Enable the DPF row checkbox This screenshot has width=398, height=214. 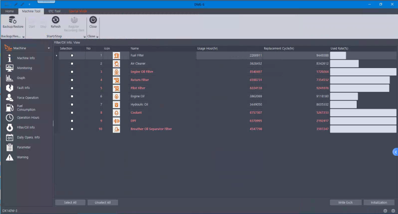click(72, 121)
